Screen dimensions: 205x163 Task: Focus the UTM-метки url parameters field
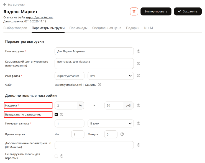point(94,145)
